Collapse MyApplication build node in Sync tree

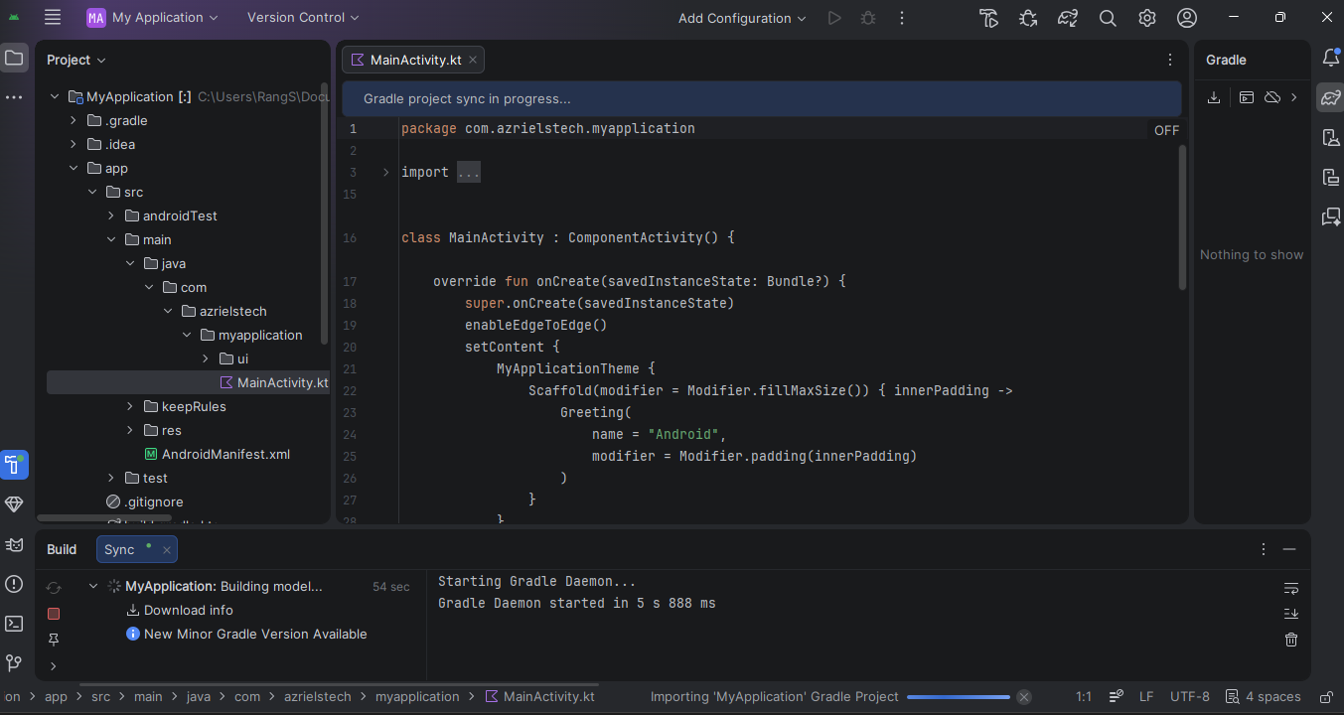93,586
